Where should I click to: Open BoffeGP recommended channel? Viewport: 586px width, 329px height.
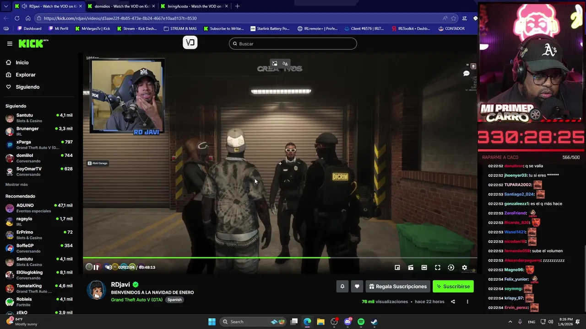click(x=39, y=248)
